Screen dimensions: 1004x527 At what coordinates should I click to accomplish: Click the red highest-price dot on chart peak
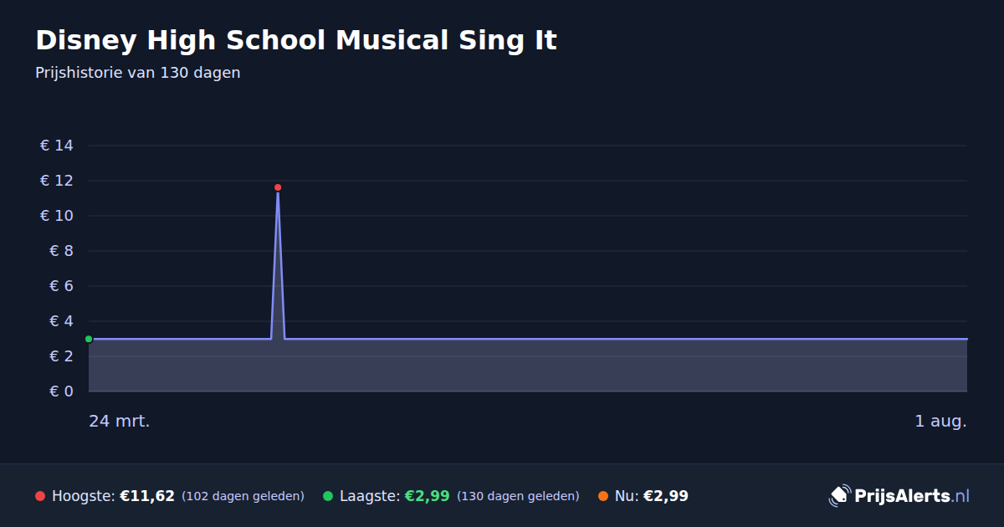pos(278,187)
